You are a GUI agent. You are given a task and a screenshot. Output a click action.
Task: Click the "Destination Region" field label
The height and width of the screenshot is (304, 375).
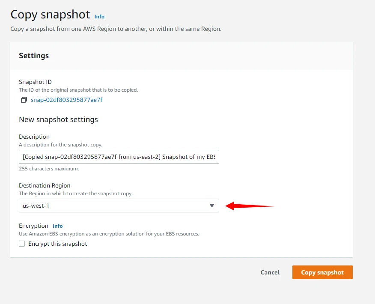[45, 185]
